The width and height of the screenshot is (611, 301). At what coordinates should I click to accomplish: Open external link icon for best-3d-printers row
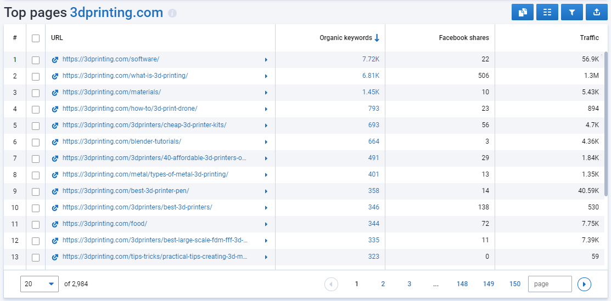point(55,208)
